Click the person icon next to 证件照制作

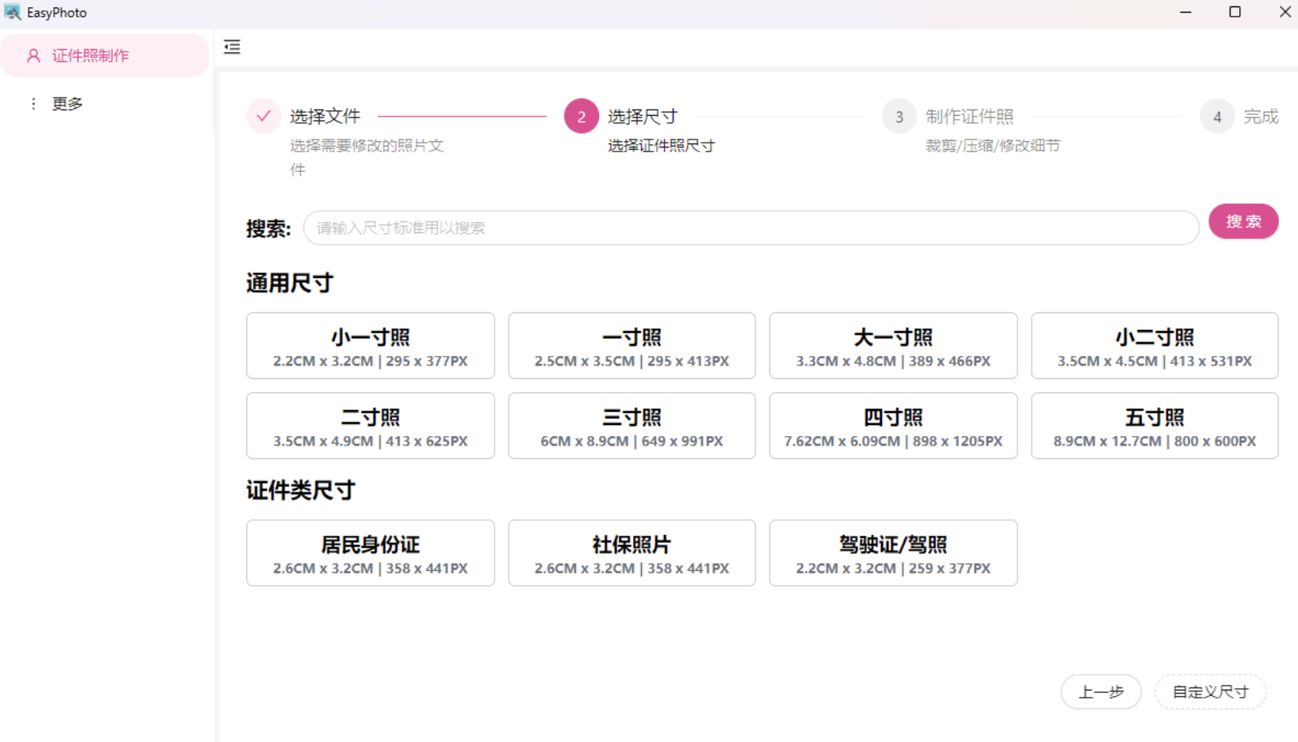32,55
